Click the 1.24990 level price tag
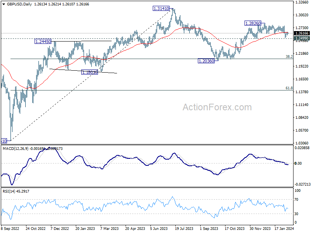311x233 pixels. click(302, 38)
